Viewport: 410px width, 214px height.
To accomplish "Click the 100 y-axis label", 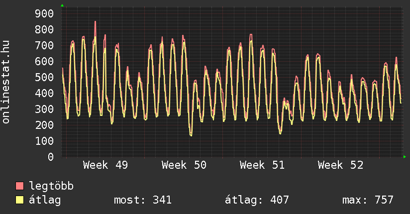I will click(x=44, y=141).
